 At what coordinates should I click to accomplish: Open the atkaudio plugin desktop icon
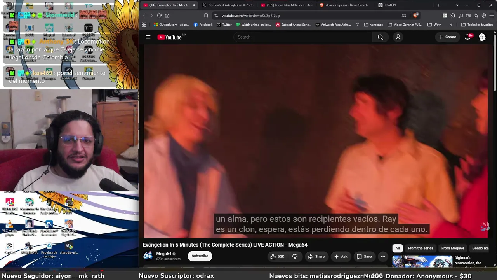point(69,248)
